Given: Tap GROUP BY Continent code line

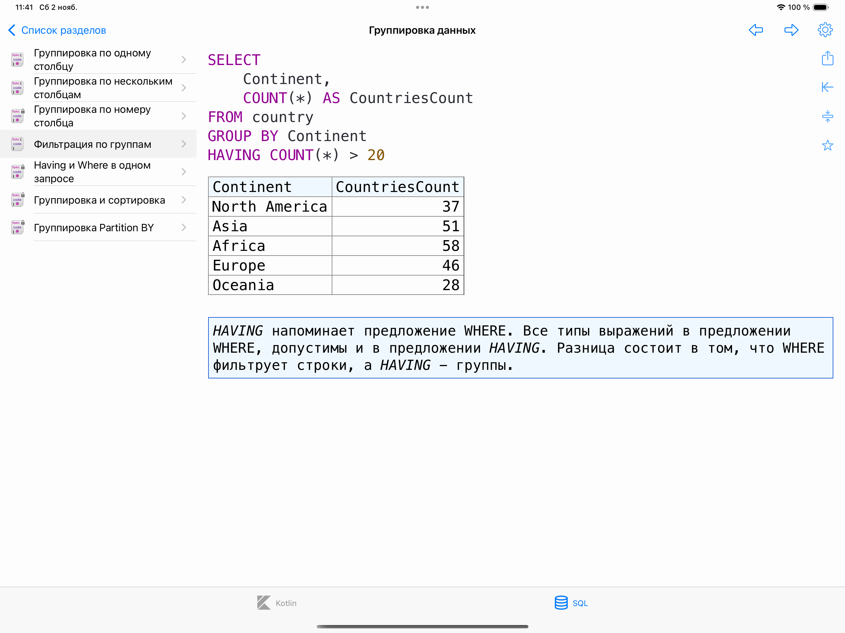Looking at the screenshot, I should point(287,136).
